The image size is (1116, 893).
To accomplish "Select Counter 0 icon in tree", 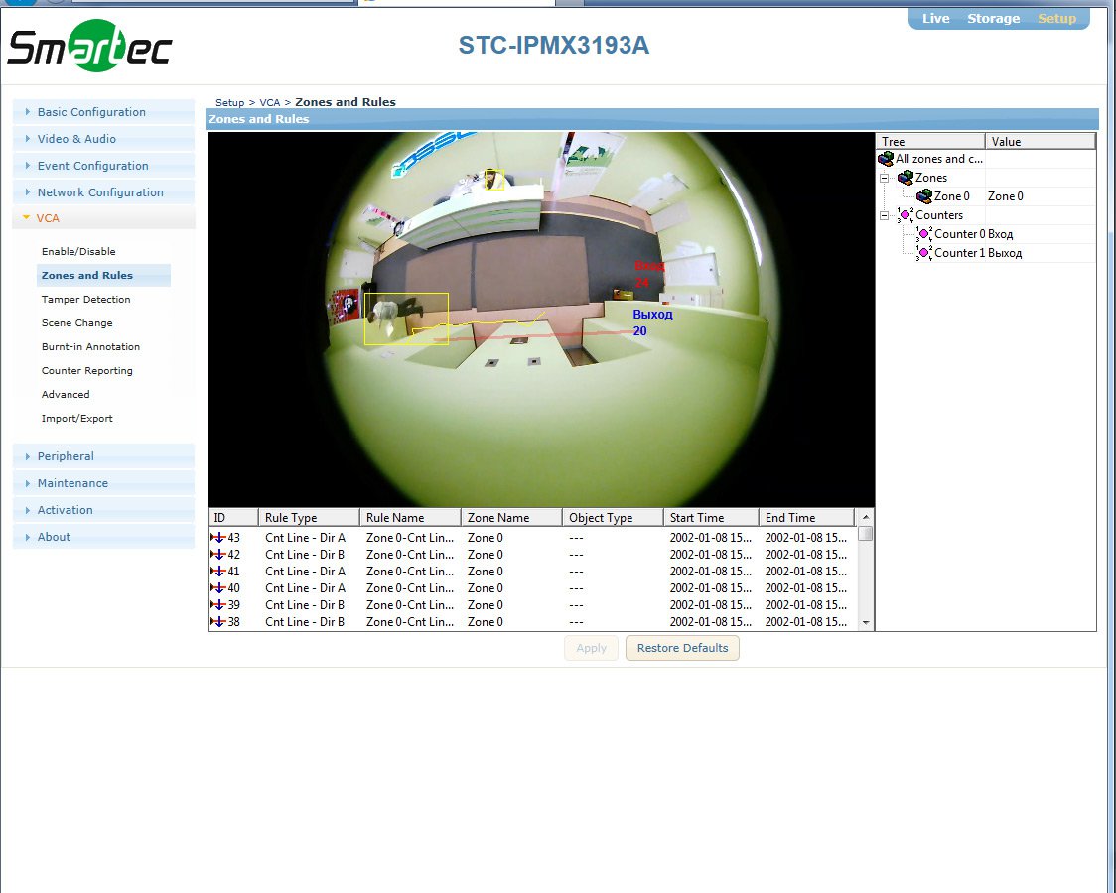I will (923, 234).
